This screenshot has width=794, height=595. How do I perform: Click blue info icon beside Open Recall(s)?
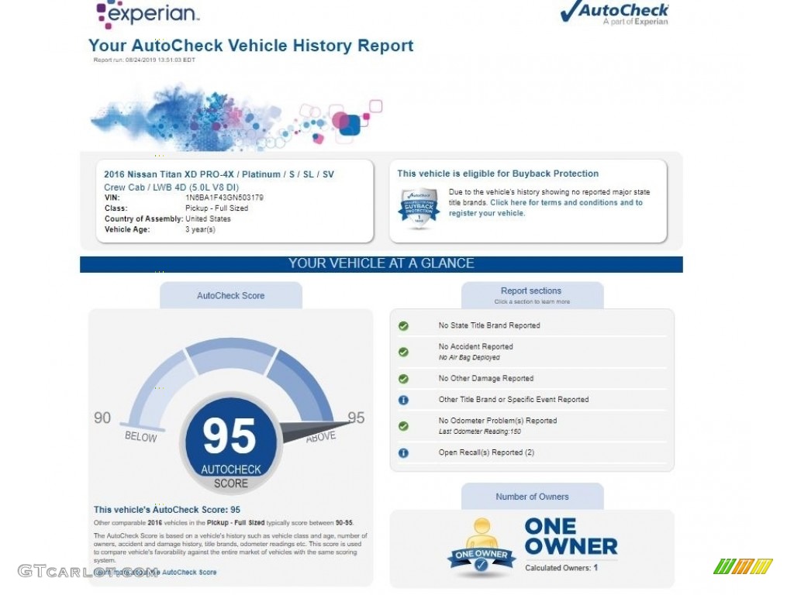[x=403, y=452]
